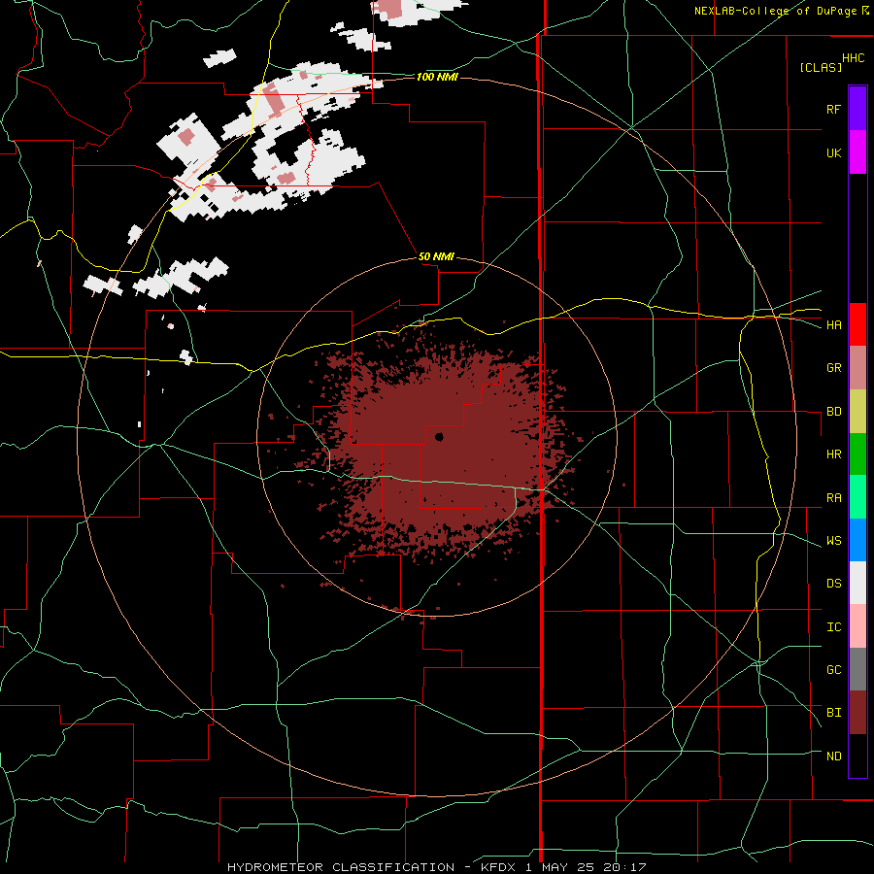
Task: Click the "WS" legend label
Action: click(833, 541)
